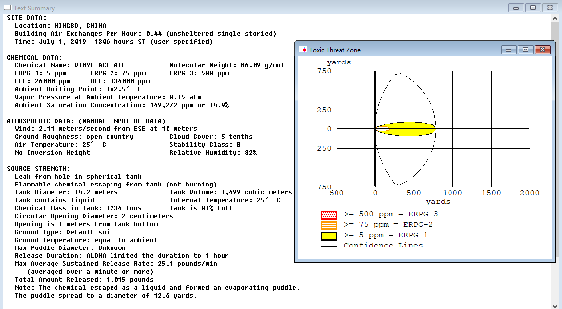Click 'Location: NINGBO, CHINA' line
This screenshot has width=562, height=309.
(60, 25)
